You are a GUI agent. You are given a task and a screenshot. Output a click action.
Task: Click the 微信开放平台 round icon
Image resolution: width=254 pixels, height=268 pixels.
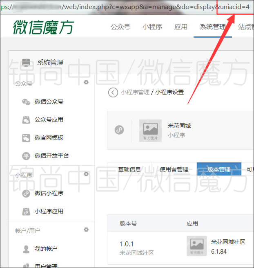pos(26,156)
